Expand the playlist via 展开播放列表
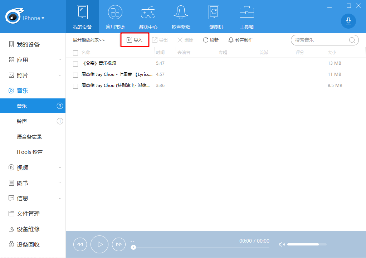 coord(89,40)
